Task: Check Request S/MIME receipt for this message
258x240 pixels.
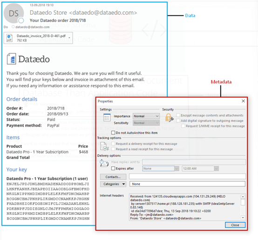Action: tap(183, 126)
